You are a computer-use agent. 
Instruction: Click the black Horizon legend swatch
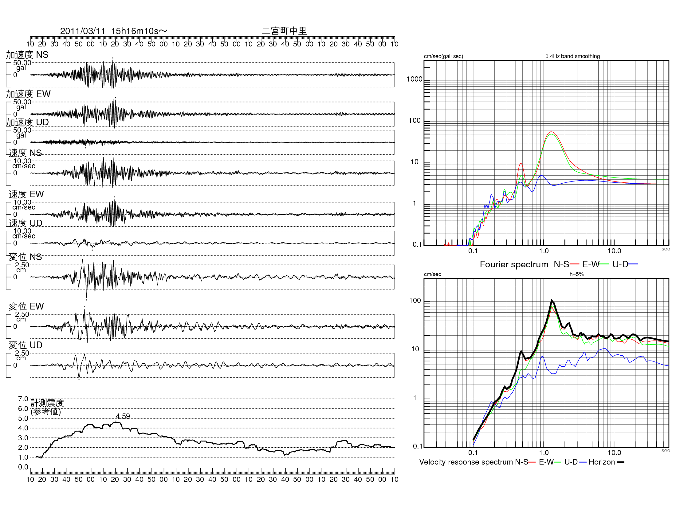click(621, 462)
